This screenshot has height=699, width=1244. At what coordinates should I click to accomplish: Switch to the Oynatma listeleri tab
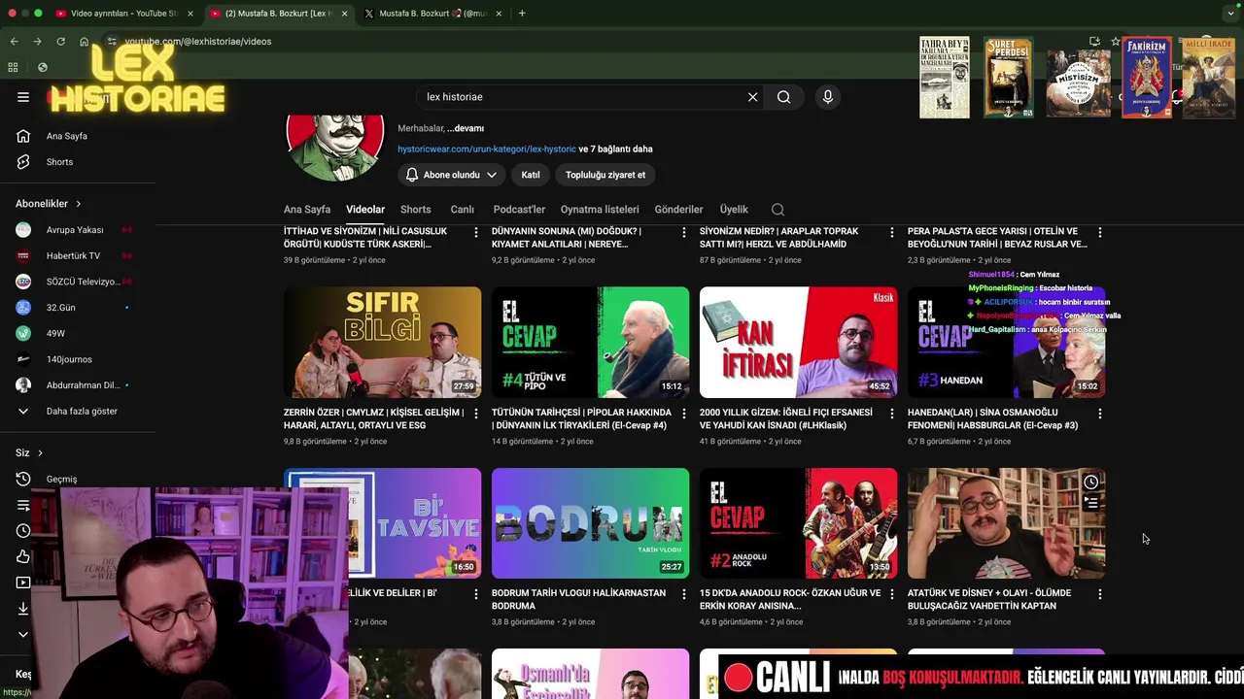600,210
